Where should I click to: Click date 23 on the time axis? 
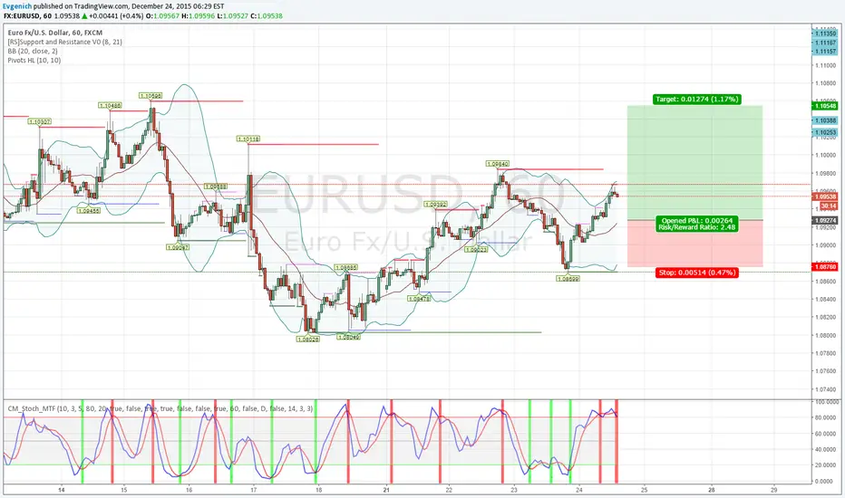tap(514, 490)
